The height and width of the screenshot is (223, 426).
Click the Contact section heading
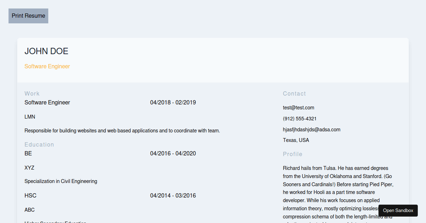click(294, 93)
